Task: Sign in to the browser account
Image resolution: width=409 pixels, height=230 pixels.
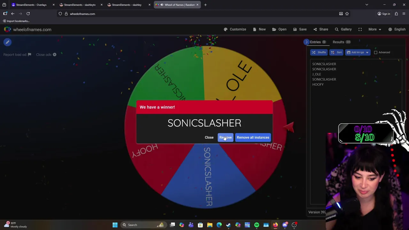Action: pyautogui.click(x=383, y=14)
